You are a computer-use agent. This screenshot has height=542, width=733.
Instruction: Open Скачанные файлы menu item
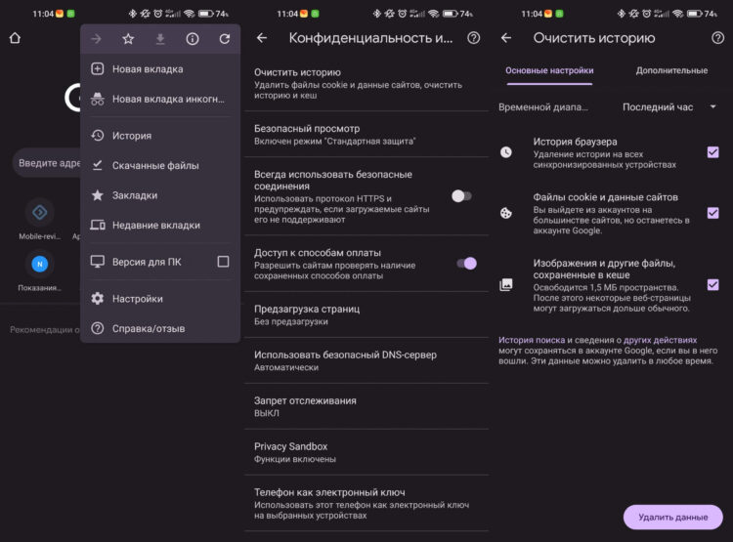[160, 165]
